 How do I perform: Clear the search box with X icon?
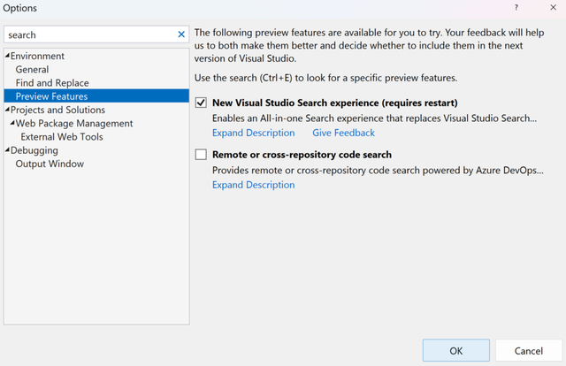coord(181,34)
